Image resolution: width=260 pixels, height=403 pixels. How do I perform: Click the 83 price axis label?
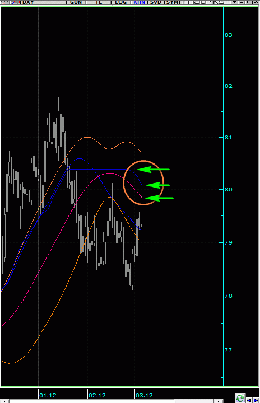pyautogui.click(x=228, y=35)
